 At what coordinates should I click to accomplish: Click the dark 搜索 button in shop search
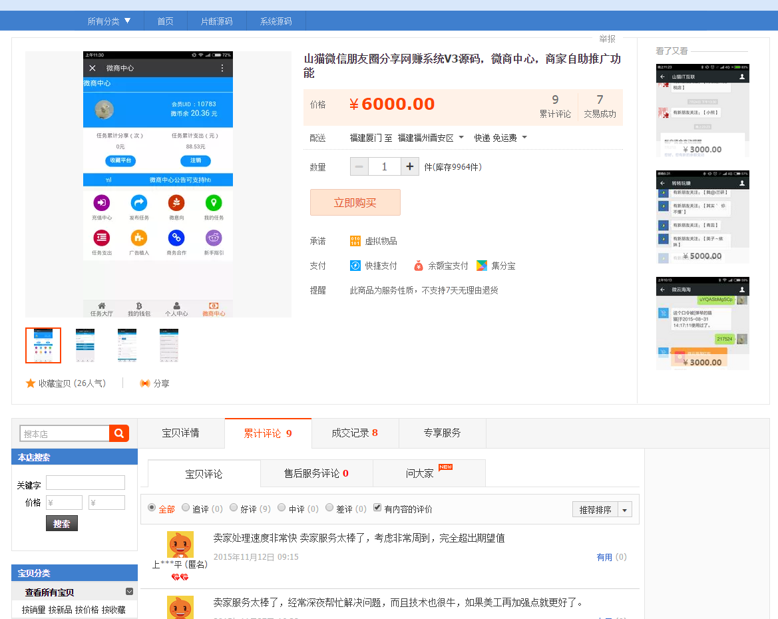pos(61,523)
